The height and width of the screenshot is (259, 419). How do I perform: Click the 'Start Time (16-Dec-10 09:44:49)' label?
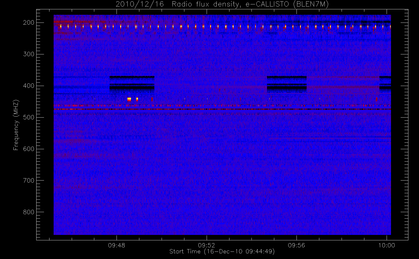[x=222, y=251]
